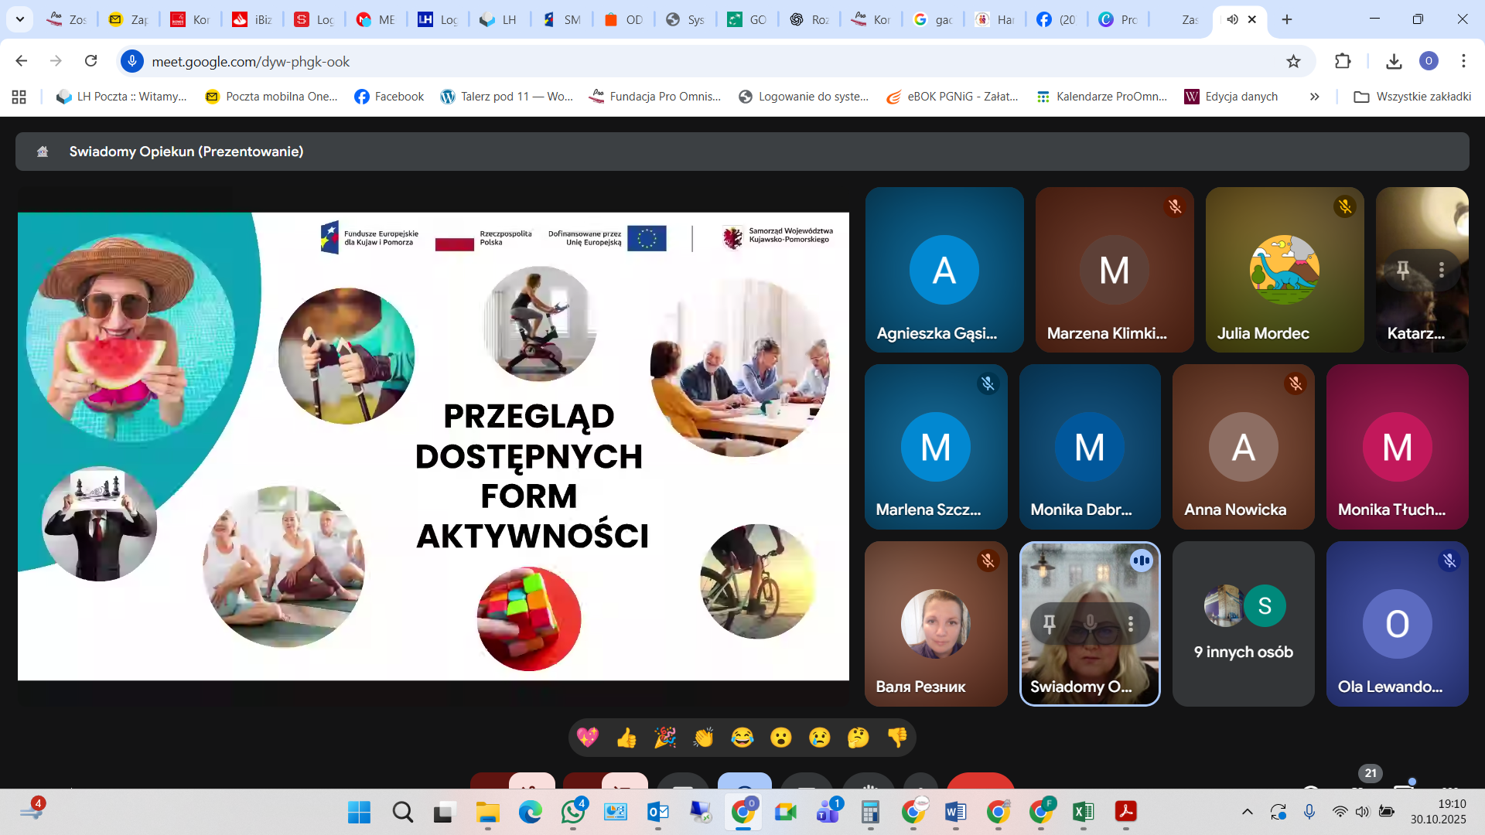Screen dimensions: 1485x835
Task: Send the sparkling heart reaction
Action: (588, 738)
